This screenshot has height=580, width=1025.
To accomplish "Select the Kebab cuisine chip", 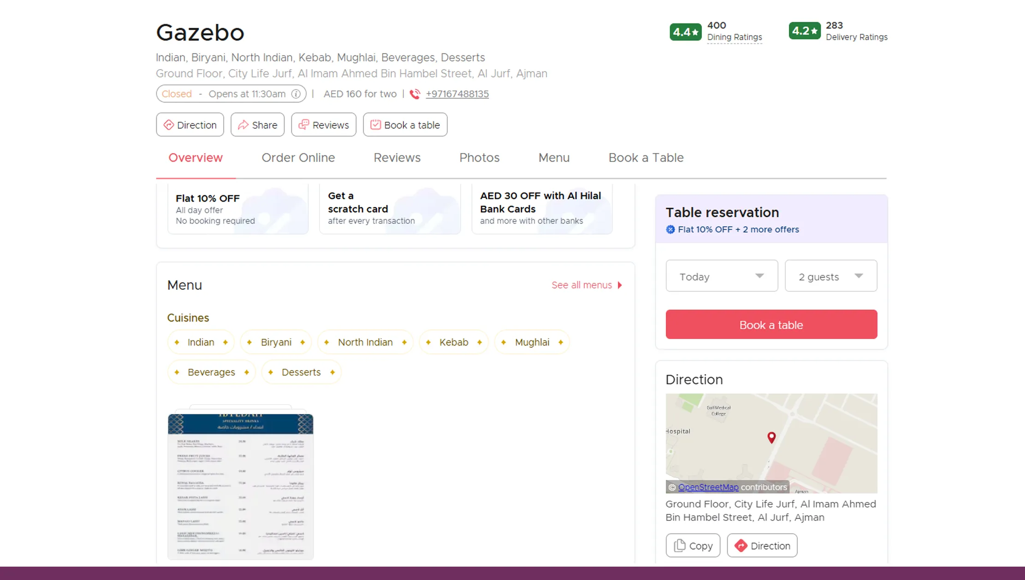I will [454, 342].
